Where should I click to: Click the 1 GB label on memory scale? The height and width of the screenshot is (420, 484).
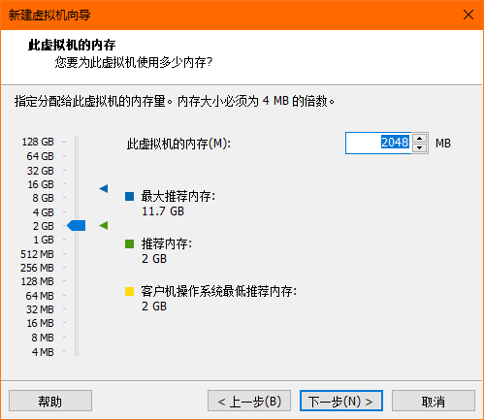[x=44, y=240]
